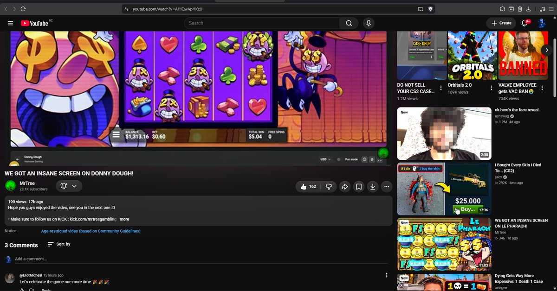Open the YouTube guide hamburger menu
Screen dimensions: 557x291
click(10, 23)
